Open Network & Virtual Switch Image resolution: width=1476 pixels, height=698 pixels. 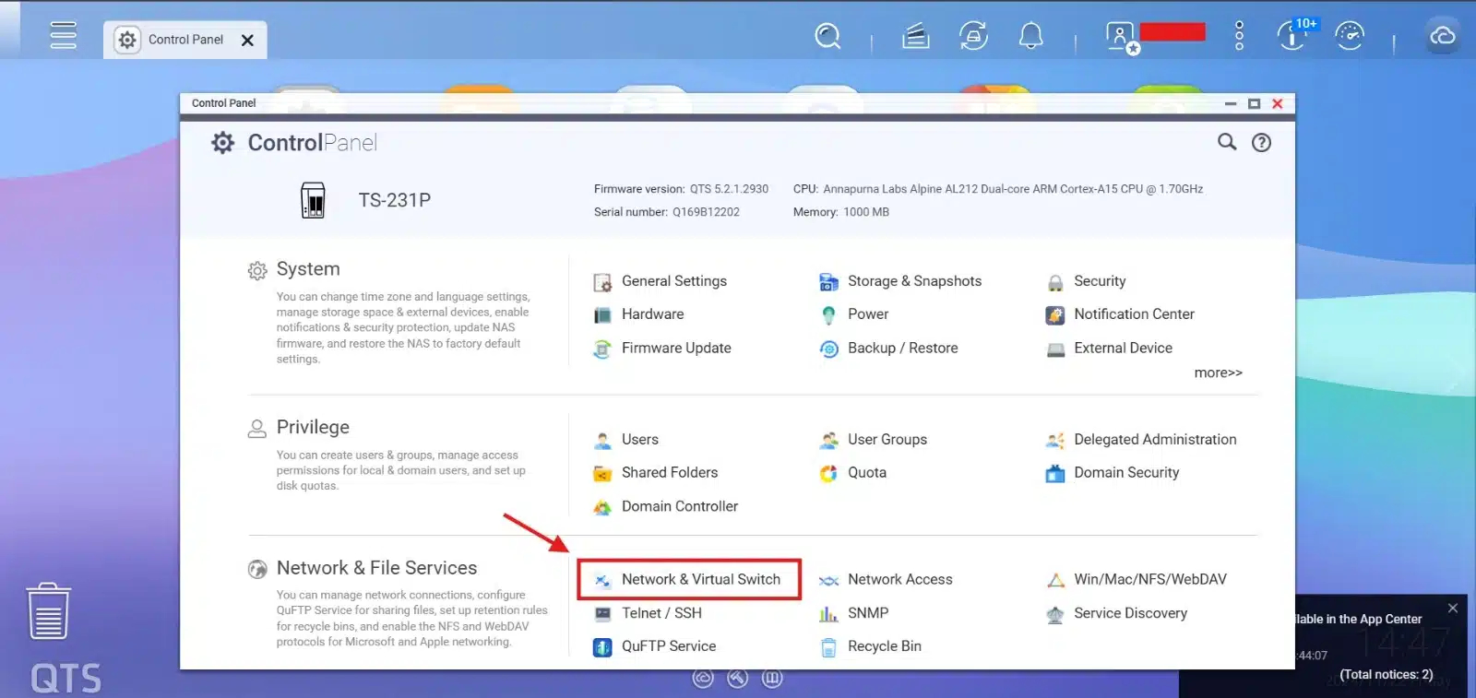pos(700,579)
